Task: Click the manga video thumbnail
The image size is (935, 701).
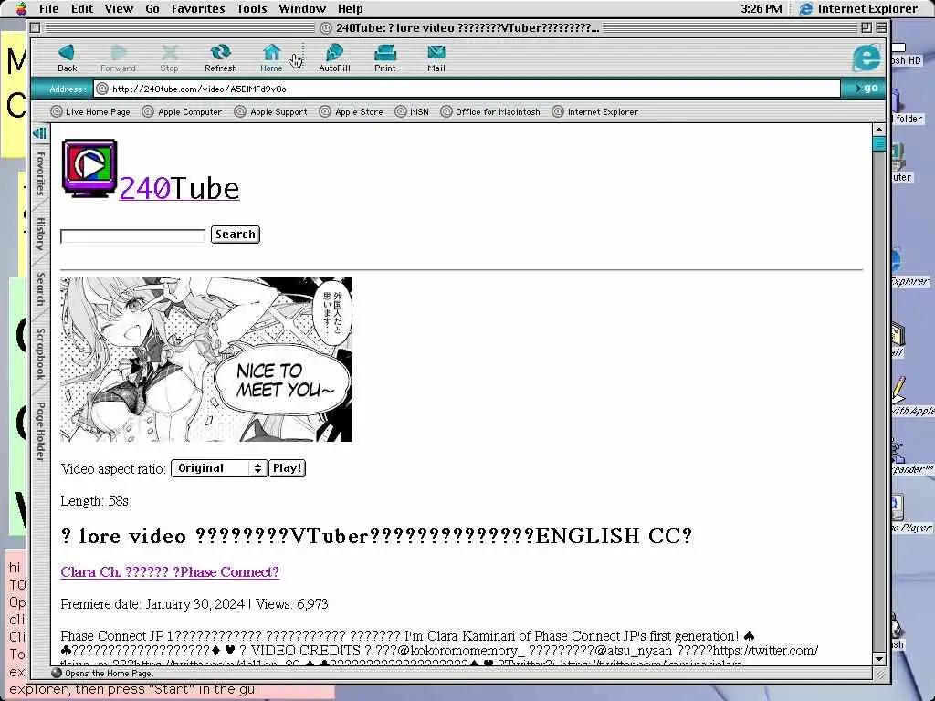Action: click(x=206, y=360)
